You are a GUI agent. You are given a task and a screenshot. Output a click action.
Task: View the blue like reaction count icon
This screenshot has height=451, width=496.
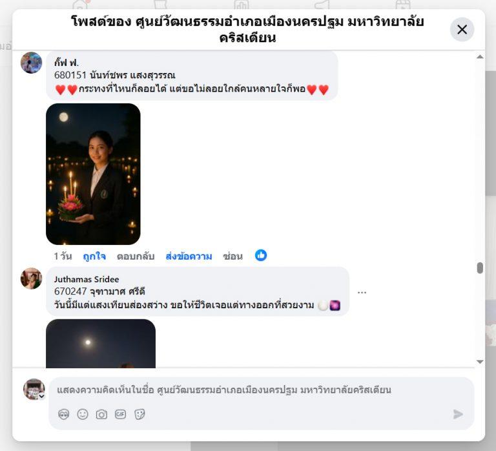(261, 255)
